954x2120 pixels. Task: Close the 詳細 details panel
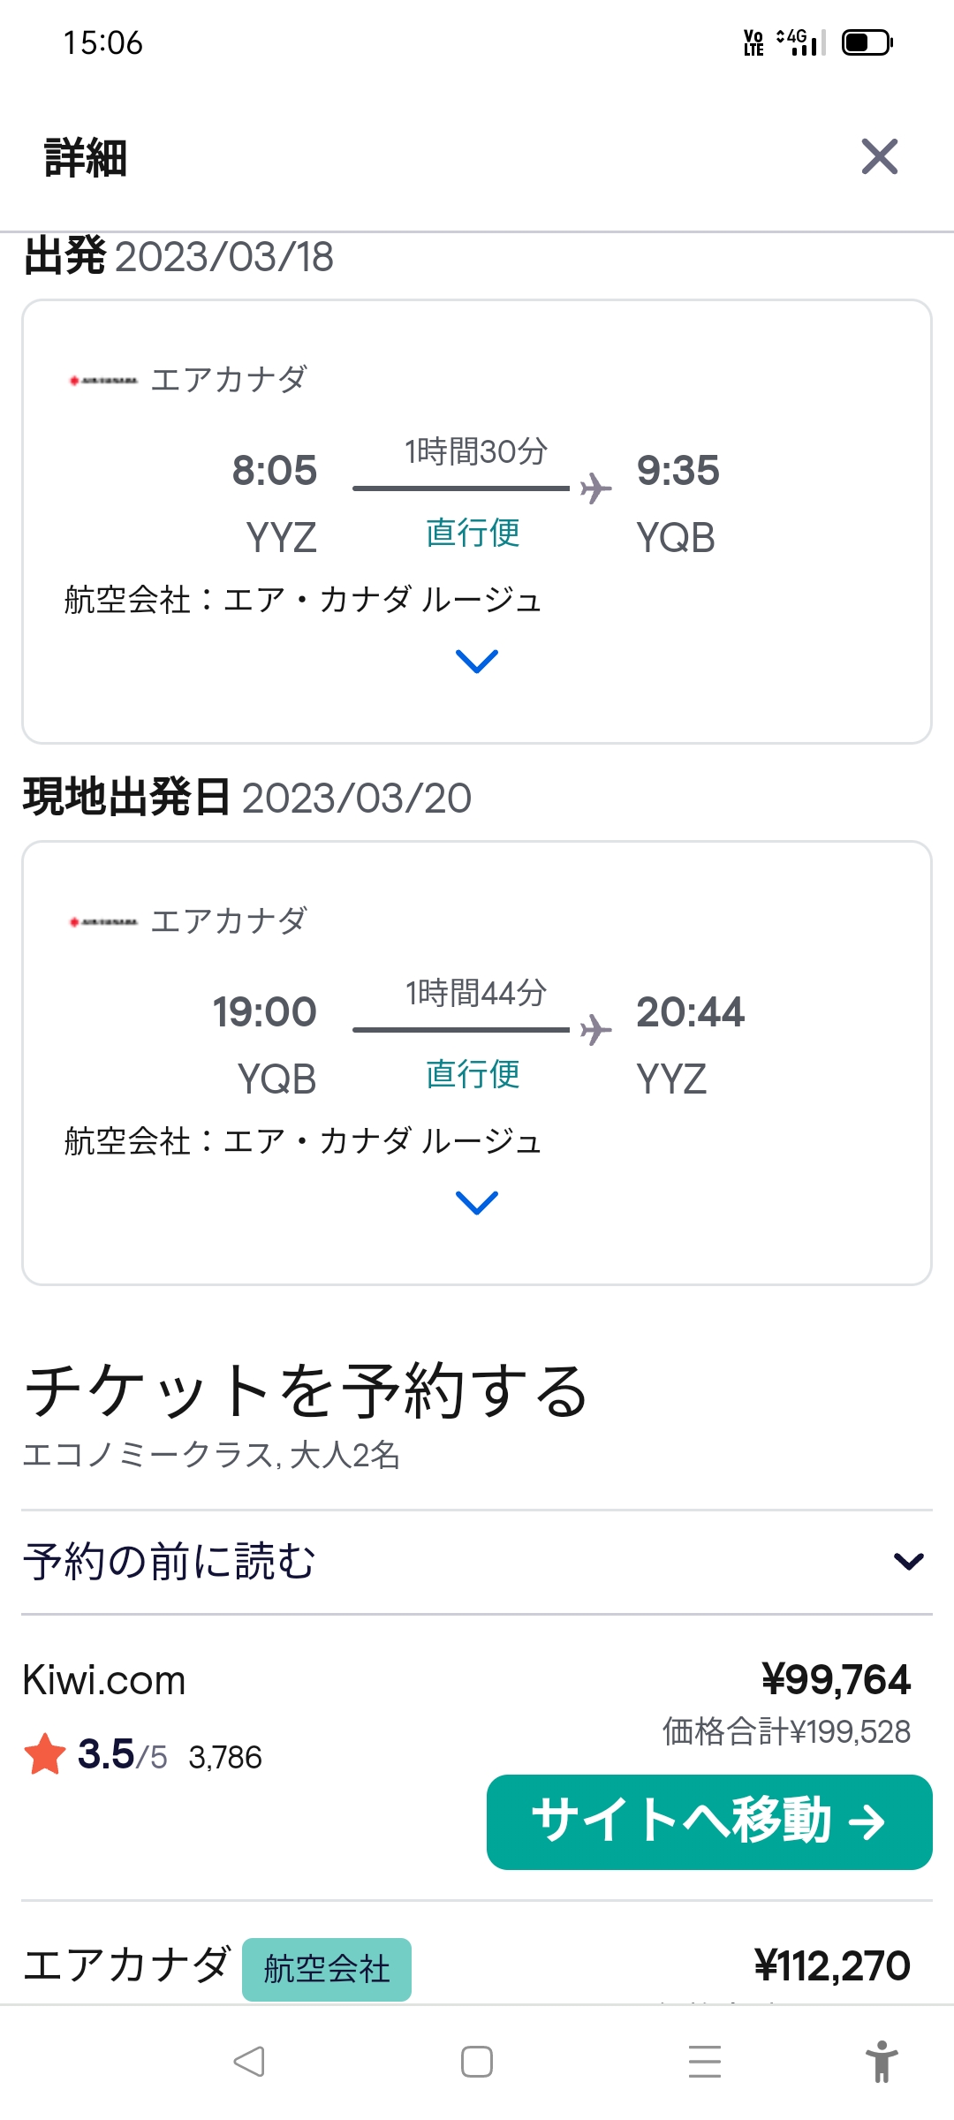click(x=879, y=157)
